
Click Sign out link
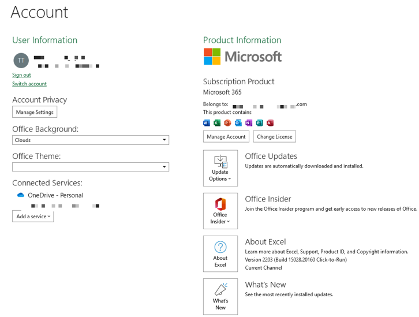21,75
